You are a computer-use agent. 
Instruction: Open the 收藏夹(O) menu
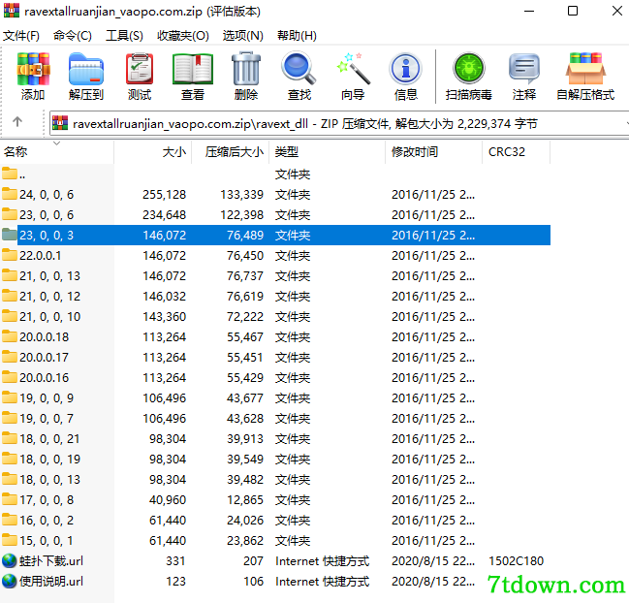(183, 36)
